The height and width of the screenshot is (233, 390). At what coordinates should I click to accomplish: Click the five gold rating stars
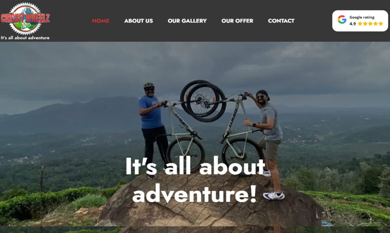click(x=370, y=24)
